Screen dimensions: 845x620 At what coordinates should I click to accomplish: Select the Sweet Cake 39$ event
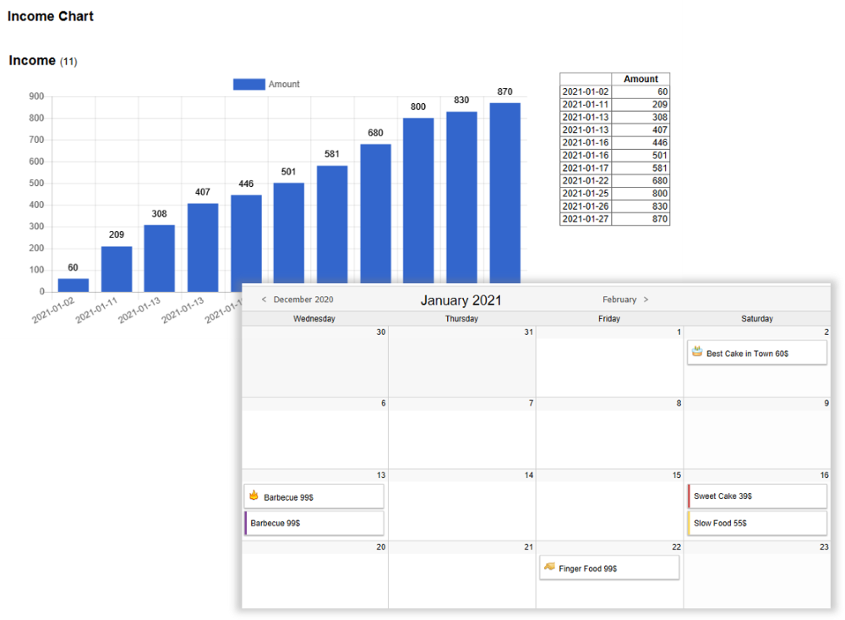coord(757,497)
